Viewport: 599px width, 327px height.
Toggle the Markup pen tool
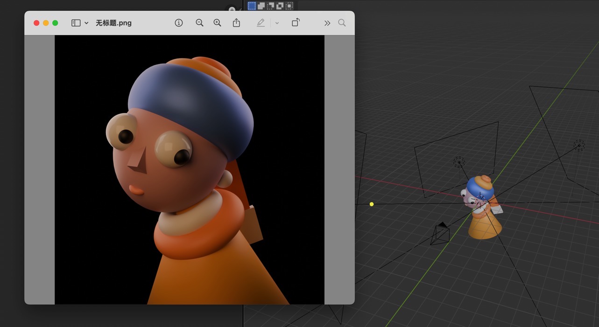tap(261, 23)
